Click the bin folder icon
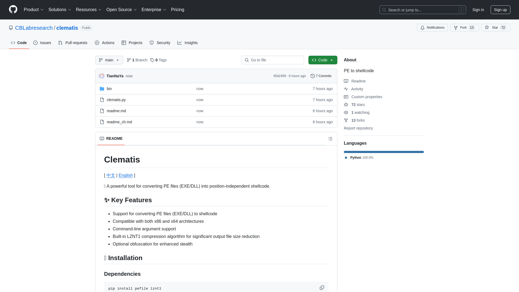Image resolution: width=519 pixels, height=292 pixels. point(102,89)
